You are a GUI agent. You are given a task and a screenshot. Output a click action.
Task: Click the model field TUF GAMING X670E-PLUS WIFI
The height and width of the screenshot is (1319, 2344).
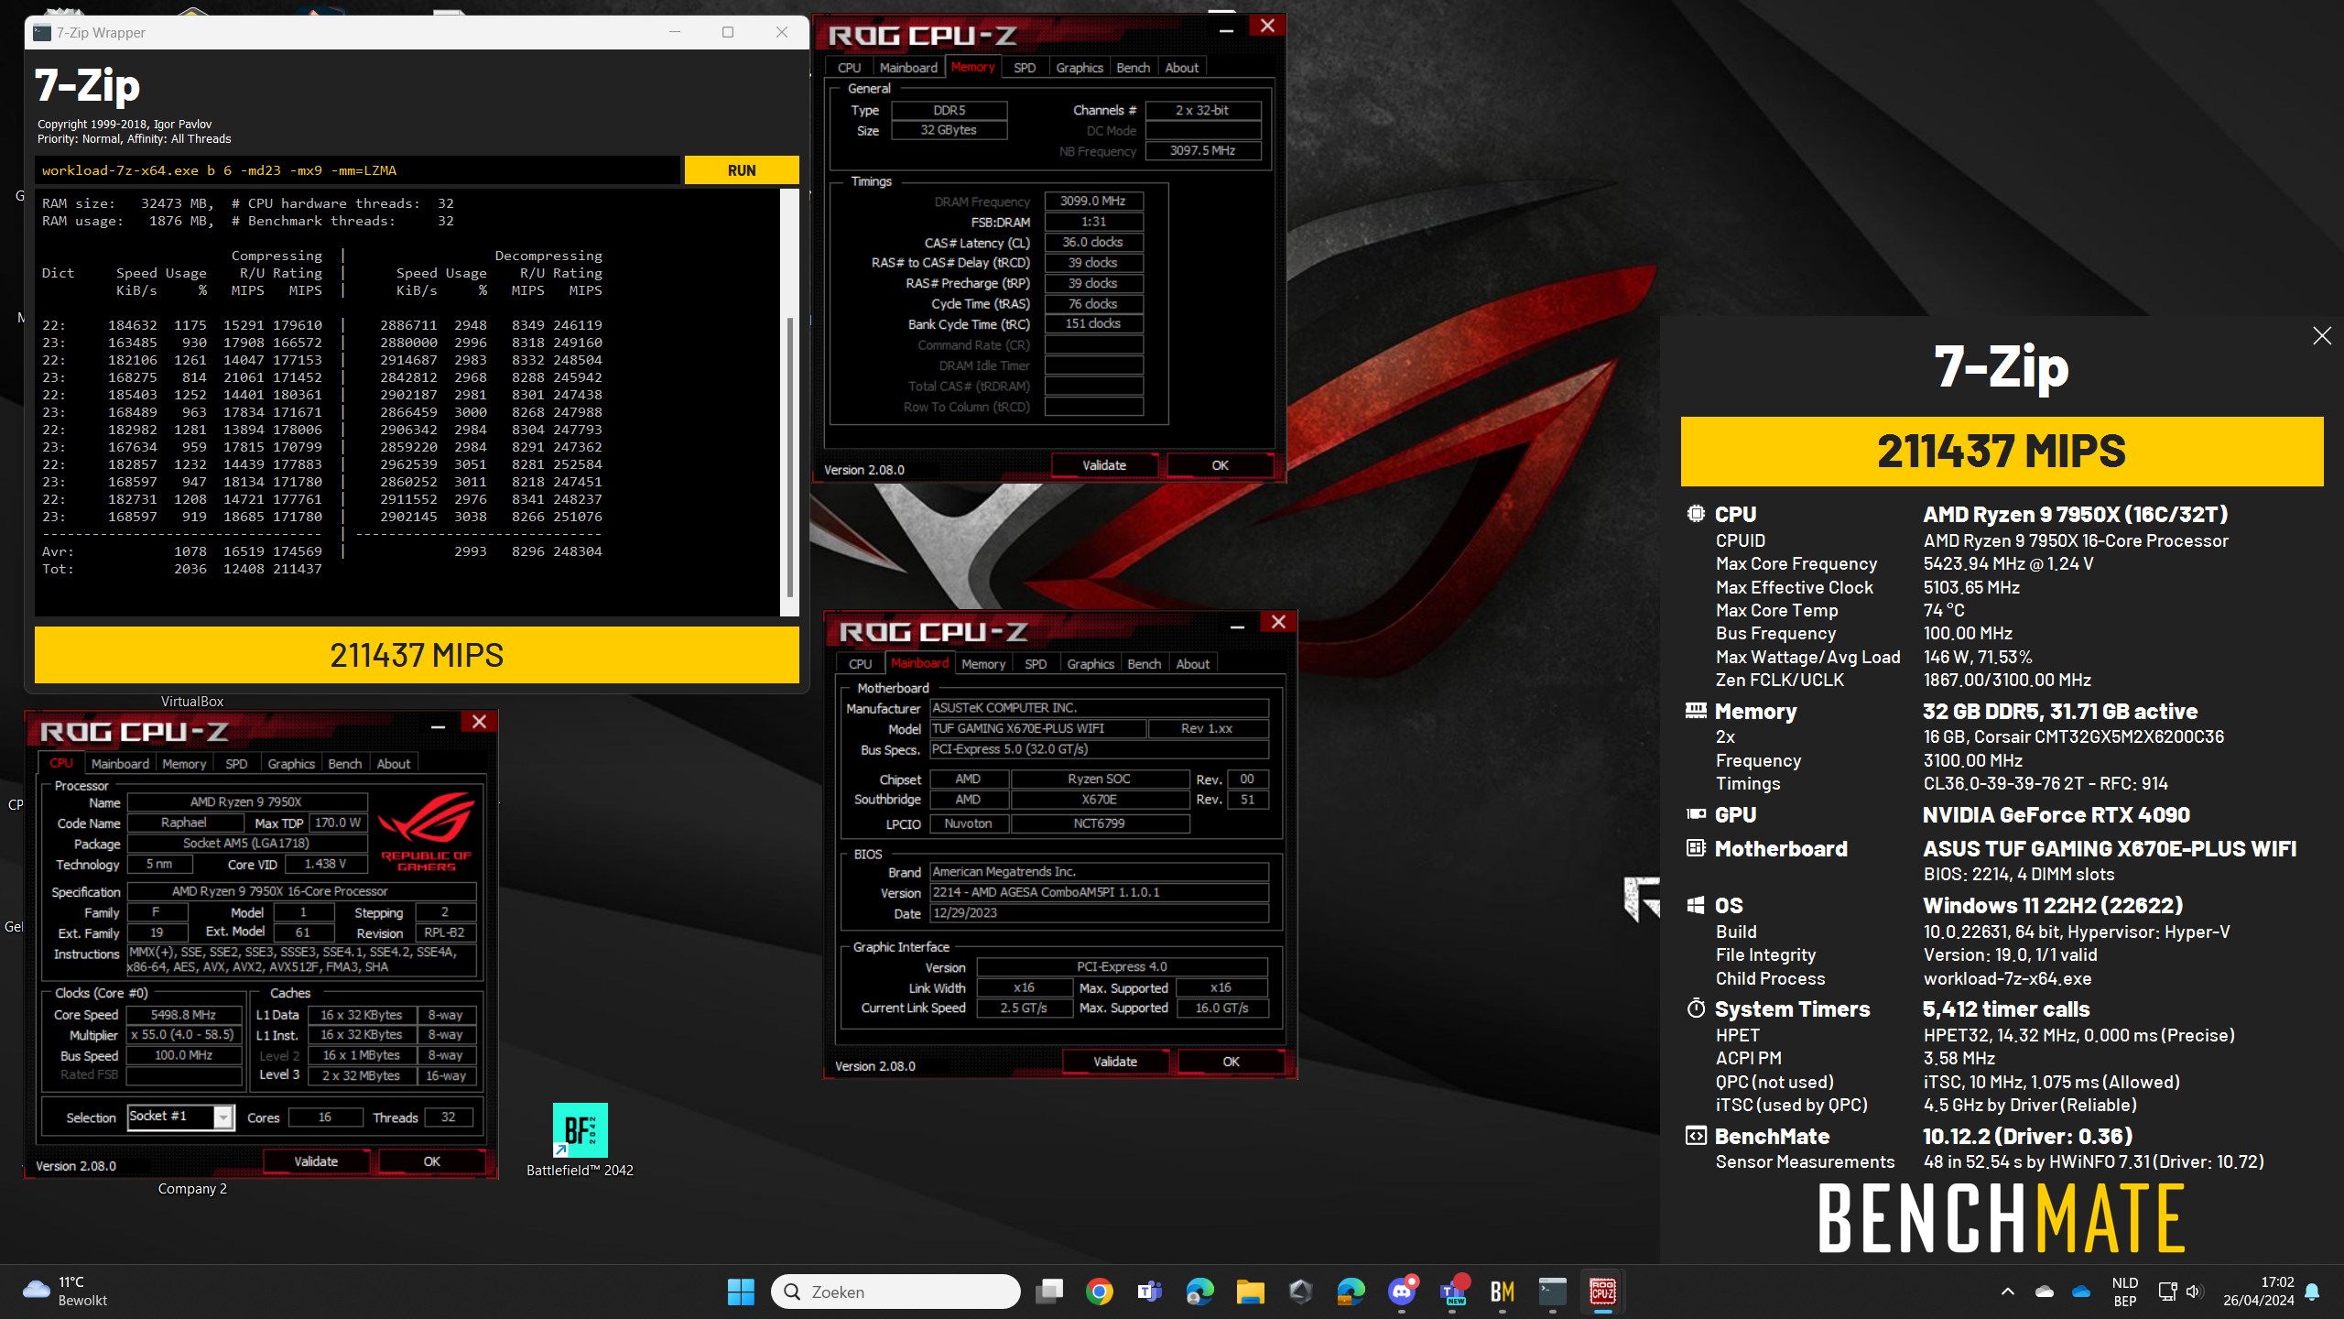click(x=1037, y=729)
